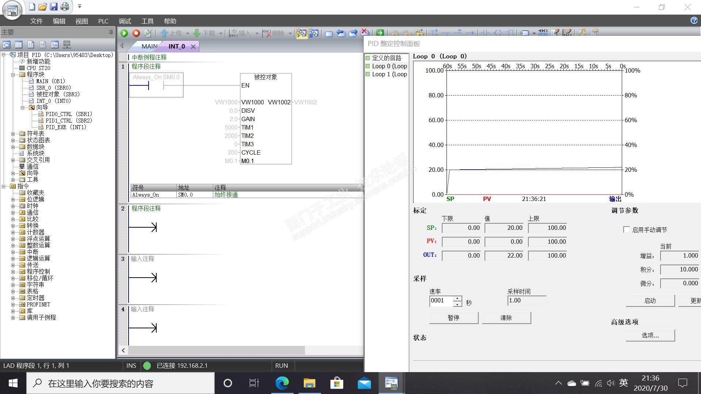701x394 pixels.
Task: Toggle the Loop 1 checkbox in the loop list
Action: point(368,74)
